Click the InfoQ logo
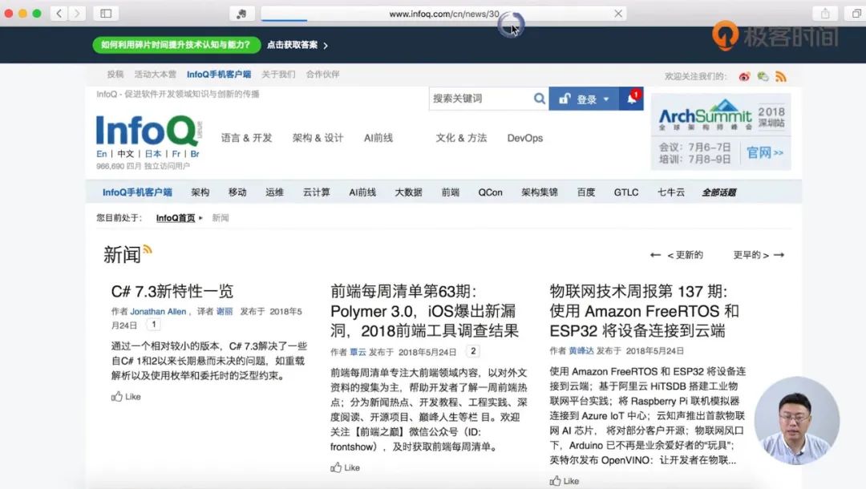The width and height of the screenshot is (866, 489). point(149,131)
